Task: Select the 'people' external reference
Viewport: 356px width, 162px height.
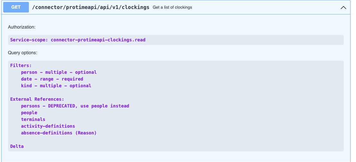Action: (29, 113)
